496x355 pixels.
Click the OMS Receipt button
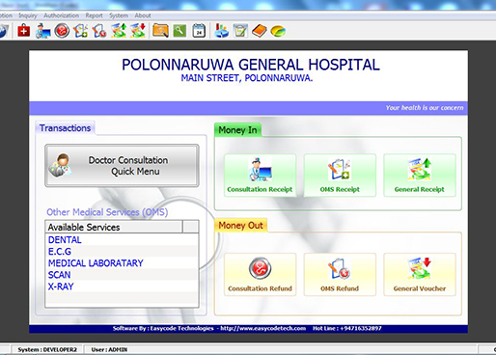340,176
